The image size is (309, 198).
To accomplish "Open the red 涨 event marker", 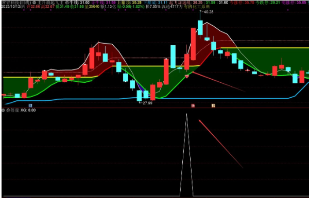I will [x=193, y=105].
